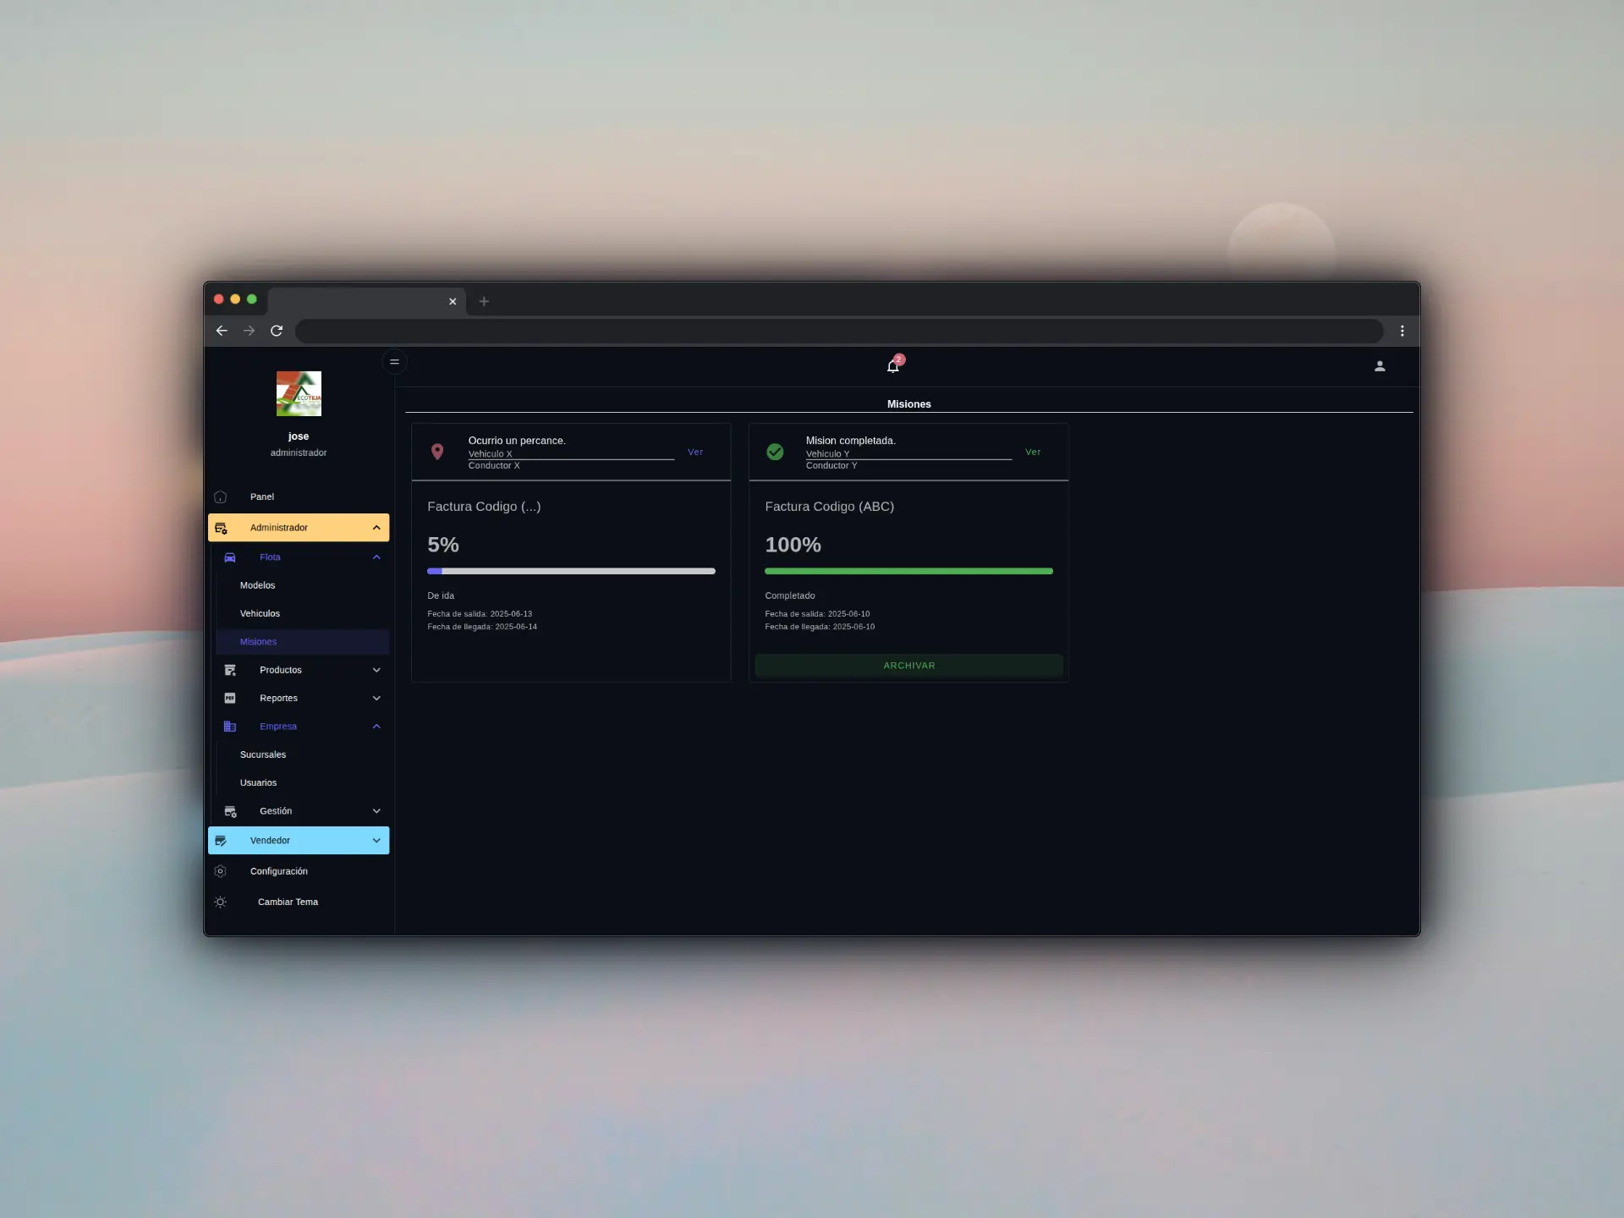Click the browser reload icon
The width and height of the screenshot is (1624, 1218).
277,331
